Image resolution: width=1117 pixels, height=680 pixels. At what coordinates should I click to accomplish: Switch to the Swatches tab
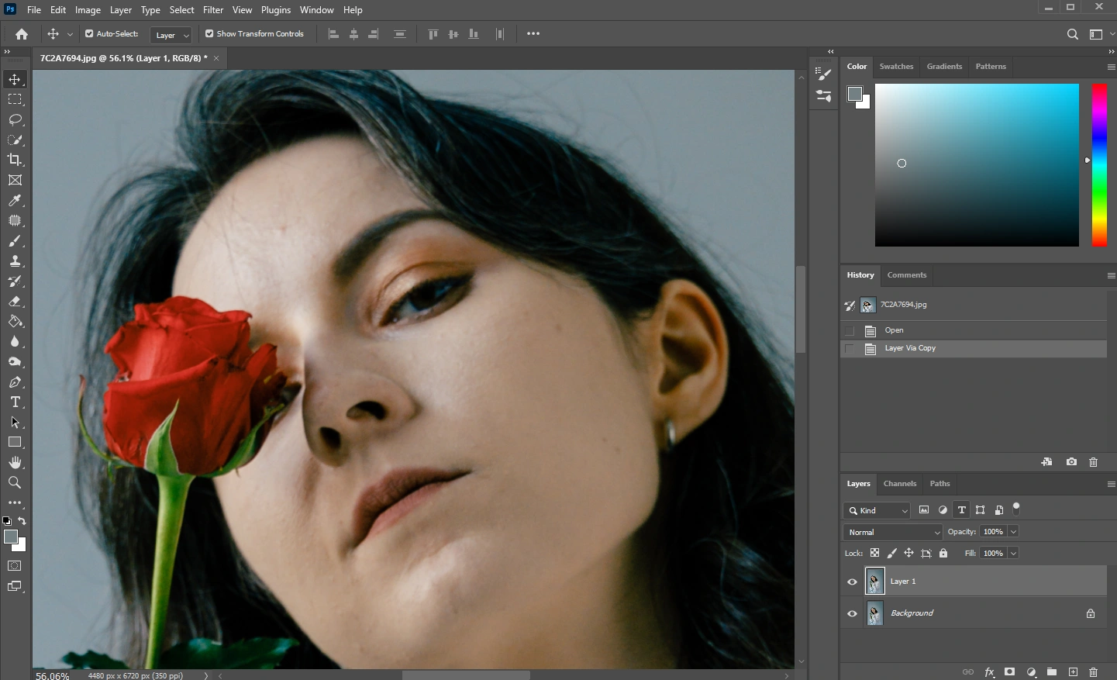[x=896, y=67]
